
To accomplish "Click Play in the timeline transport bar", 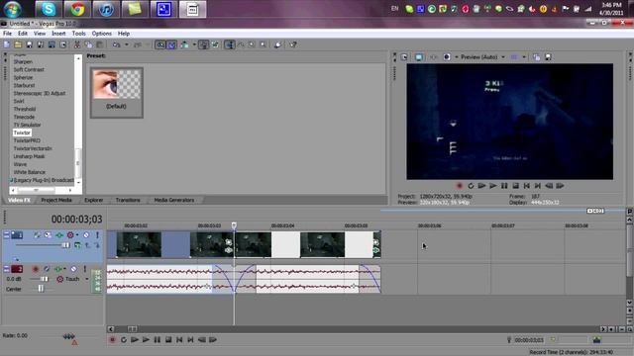I will pyautogui.click(x=146, y=340).
